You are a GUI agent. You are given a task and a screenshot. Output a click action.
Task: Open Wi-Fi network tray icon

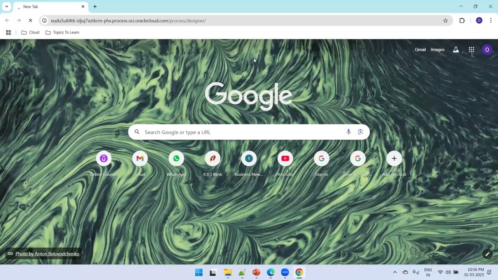440,272
